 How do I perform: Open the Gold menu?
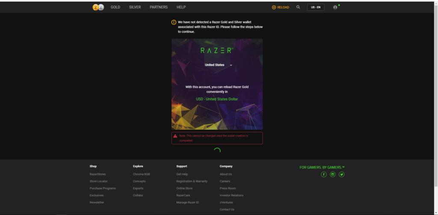click(115, 7)
